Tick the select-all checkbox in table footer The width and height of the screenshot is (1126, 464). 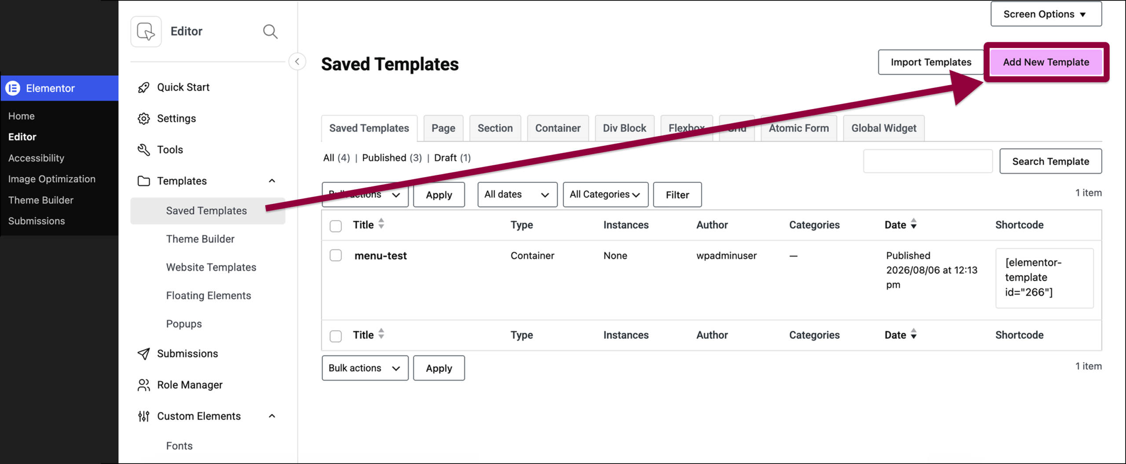(x=336, y=336)
